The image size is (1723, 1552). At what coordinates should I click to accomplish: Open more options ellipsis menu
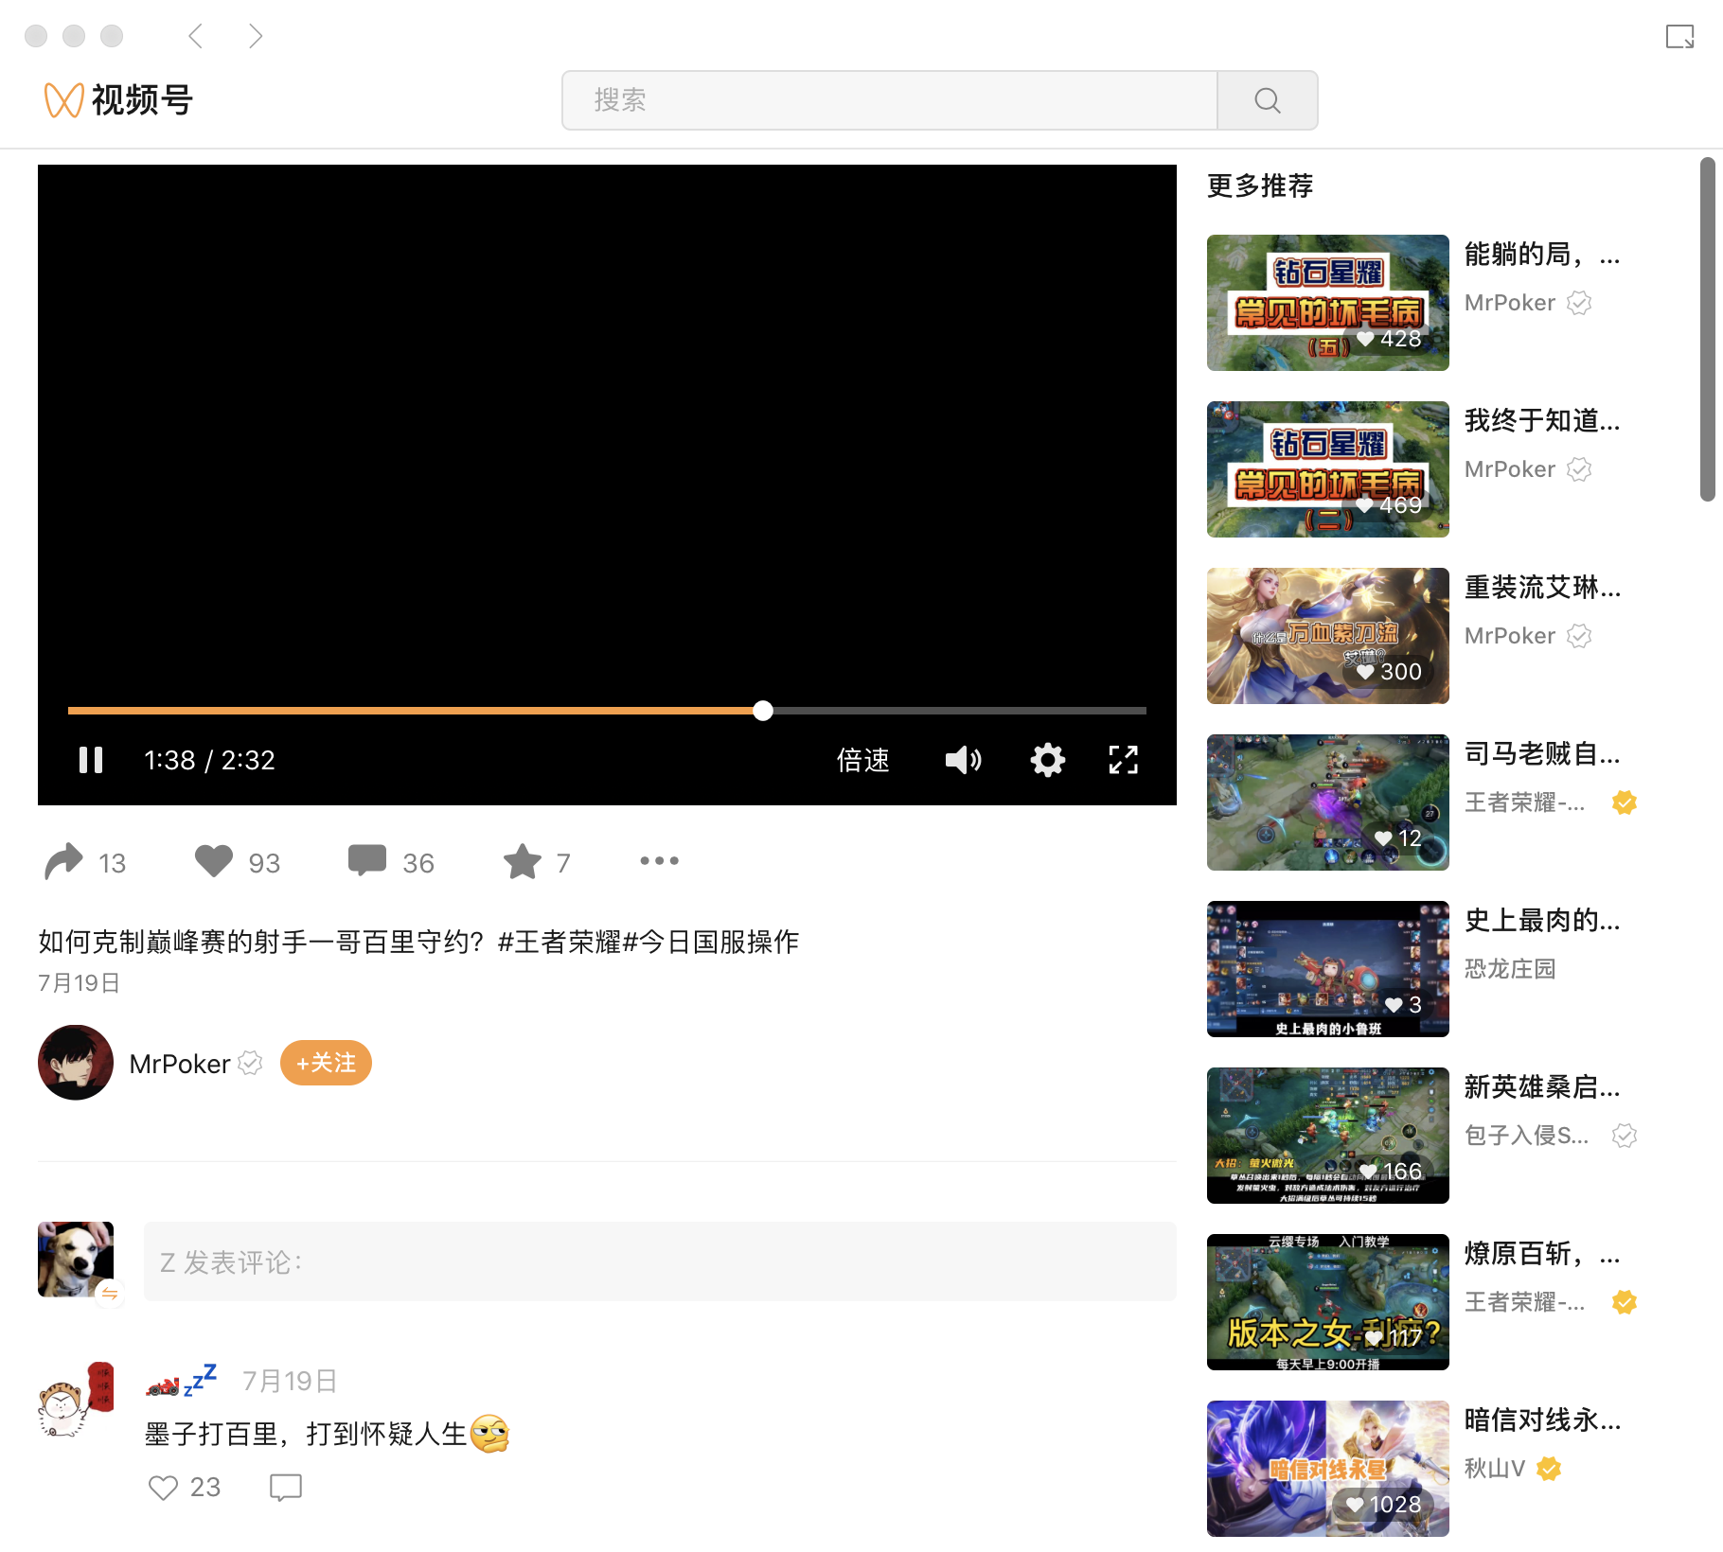[x=659, y=861]
